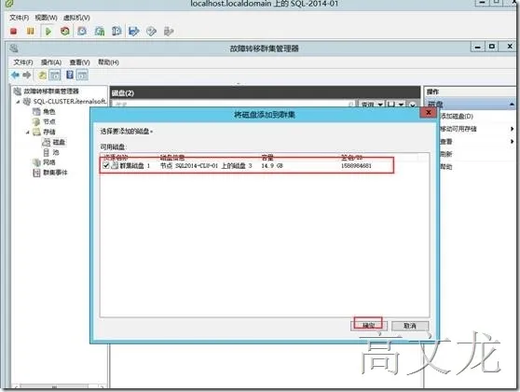This screenshot has width=520, height=392.
Task: Click the blue floppy disk toolbar icon
Action: click(x=134, y=31)
